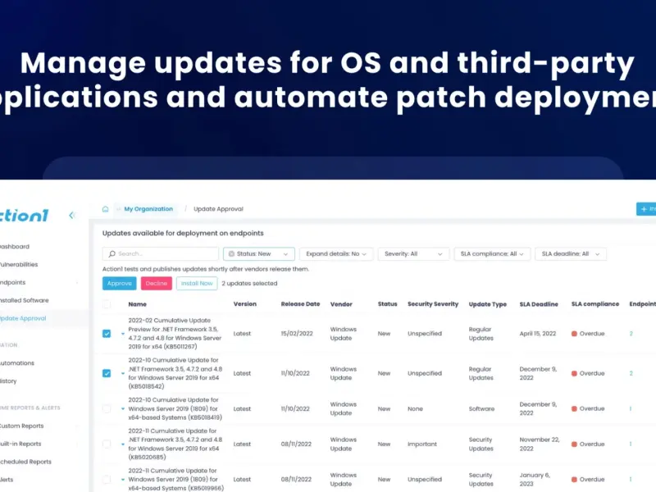Sort by the SLA compliance column header
656x492 pixels.
(x=595, y=304)
